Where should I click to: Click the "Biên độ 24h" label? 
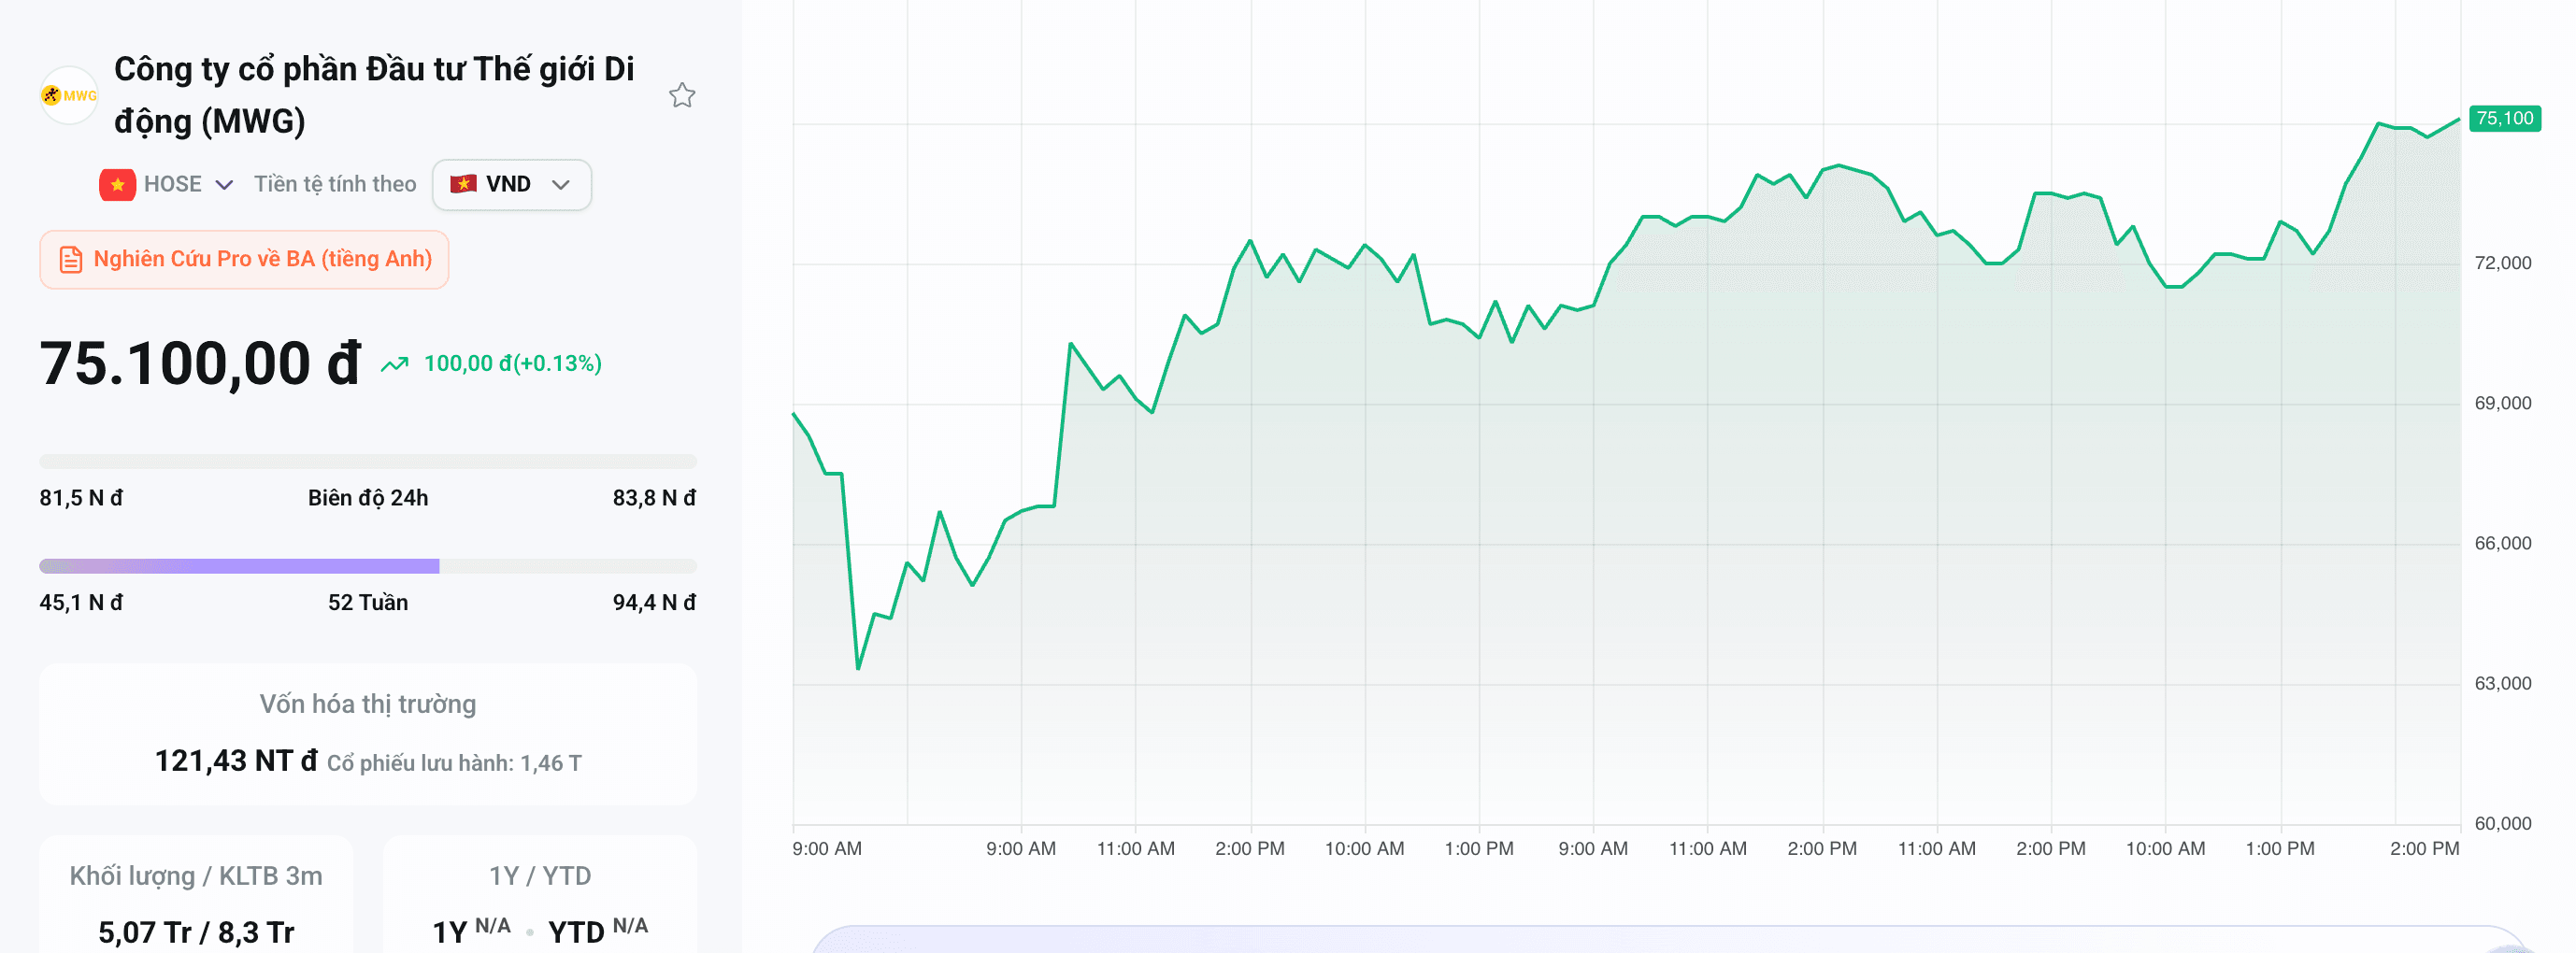368,498
